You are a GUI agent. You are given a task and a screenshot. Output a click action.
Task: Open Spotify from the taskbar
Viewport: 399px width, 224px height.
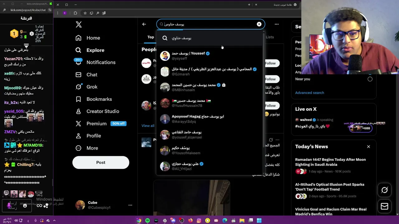click(x=147, y=221)
